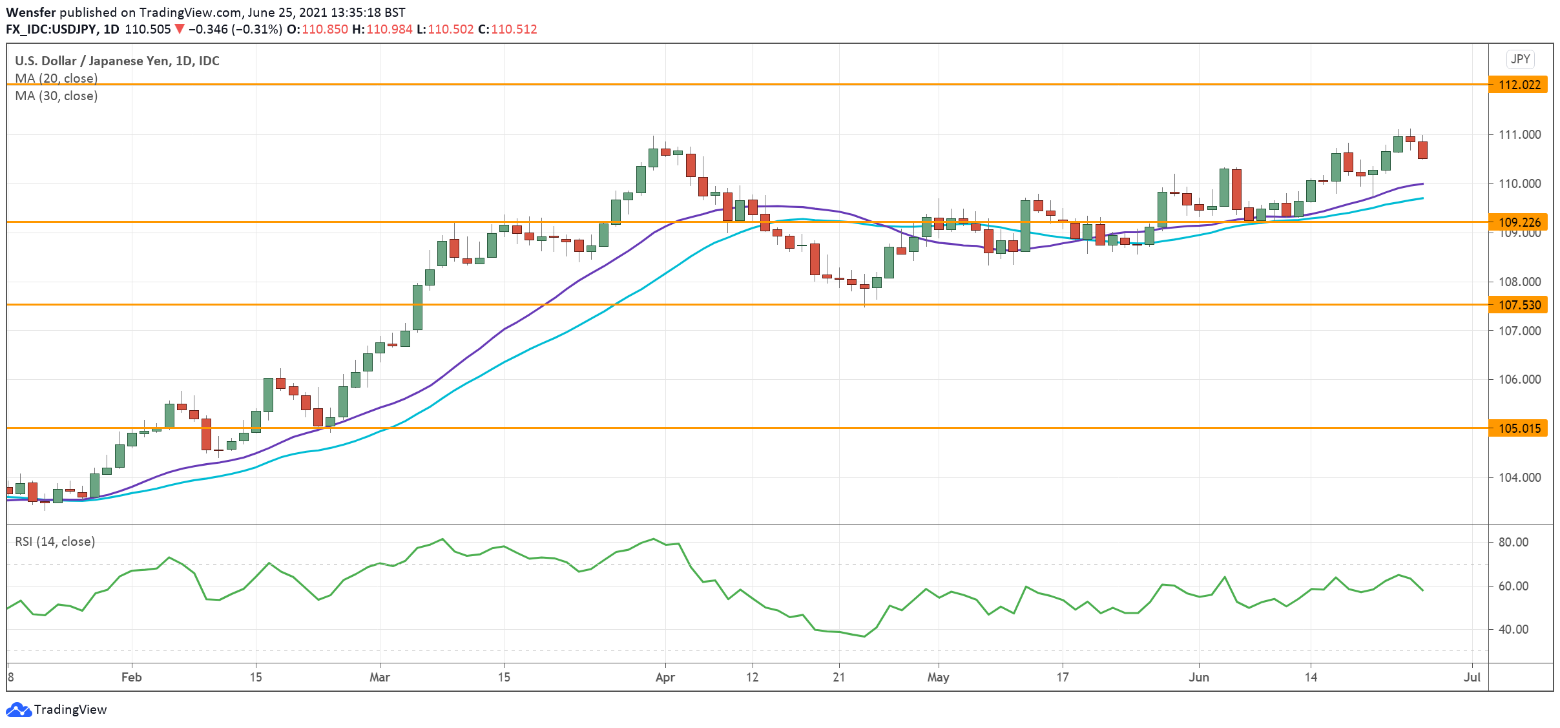This screenshot has width=1560, height=728.
Task: Click the 107.530 horizontal level label
Action: click(x=1518, y=305)
